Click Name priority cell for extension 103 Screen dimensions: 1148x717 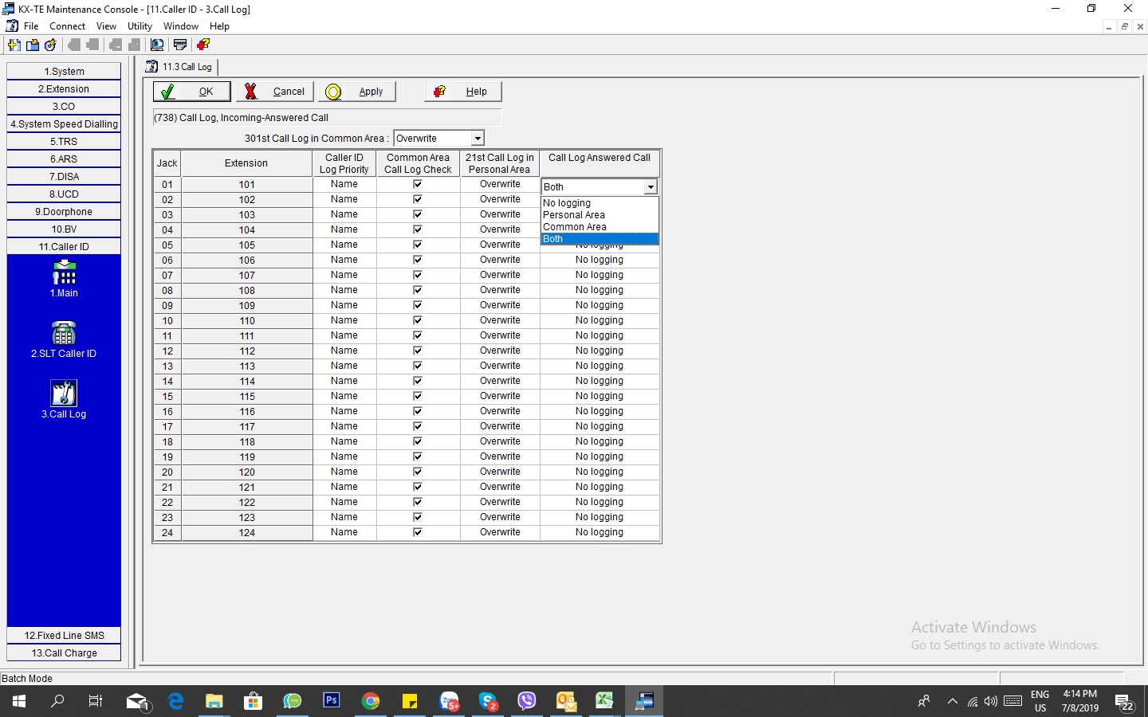[x=344, y=214]
